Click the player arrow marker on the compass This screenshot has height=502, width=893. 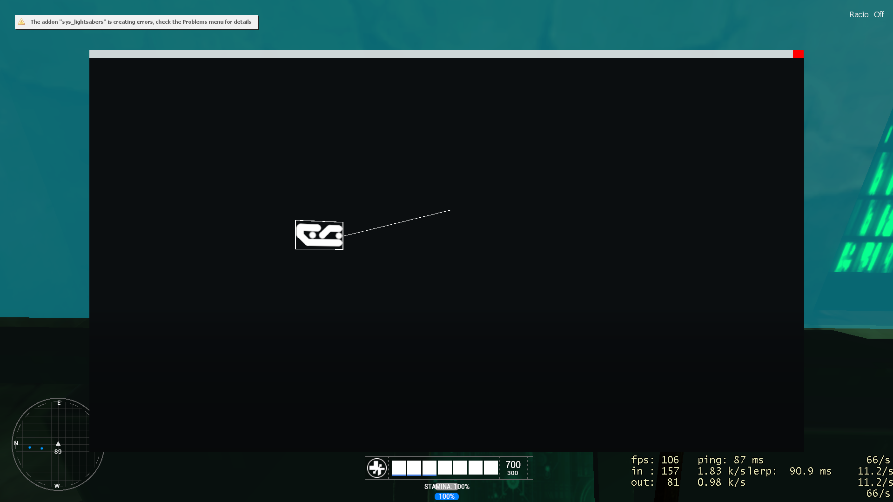(58, 443)
